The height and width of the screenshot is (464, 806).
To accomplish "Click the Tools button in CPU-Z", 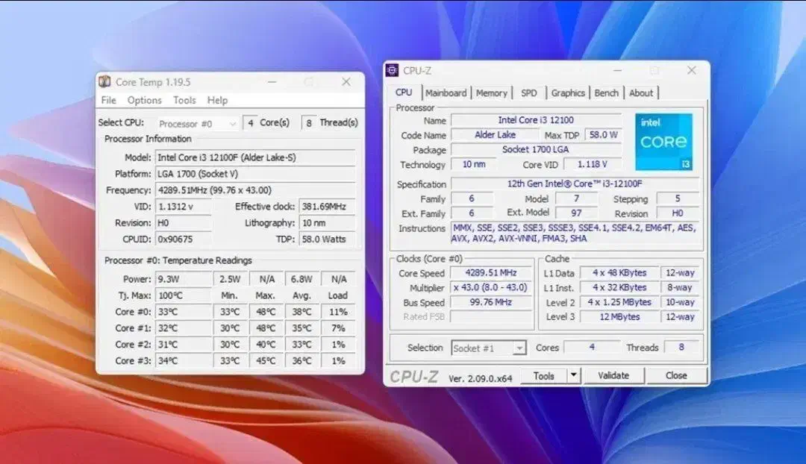I will point(546,375).
